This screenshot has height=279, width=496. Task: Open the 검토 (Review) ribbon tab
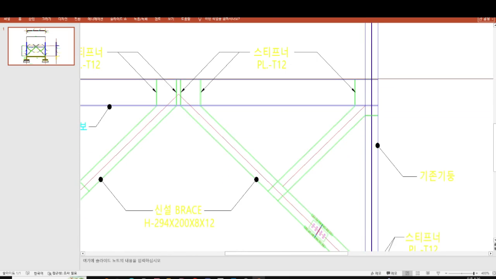click(x=158, y=19)
